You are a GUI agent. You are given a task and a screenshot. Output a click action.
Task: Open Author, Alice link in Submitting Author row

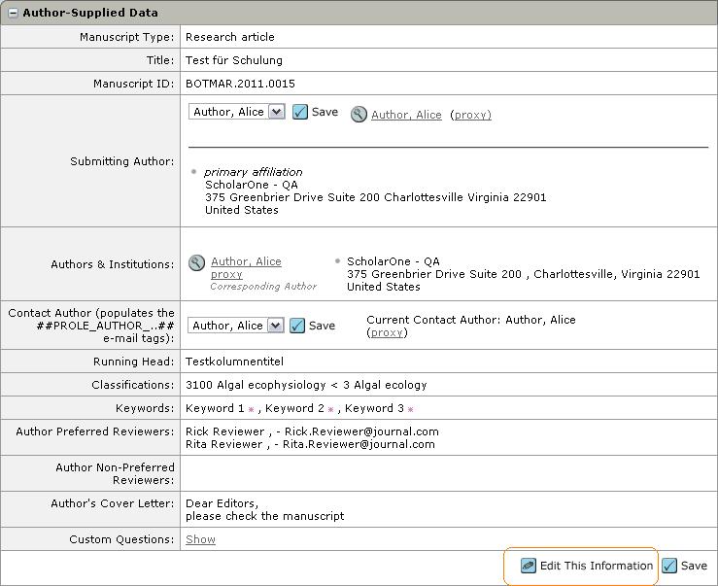pyautogui.click(x=406, y=115)
